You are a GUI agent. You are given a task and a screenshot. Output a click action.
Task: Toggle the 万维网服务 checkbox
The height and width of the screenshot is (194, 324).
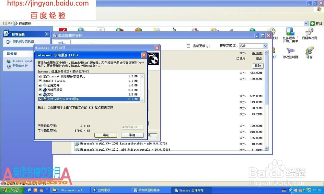[40, 90]
